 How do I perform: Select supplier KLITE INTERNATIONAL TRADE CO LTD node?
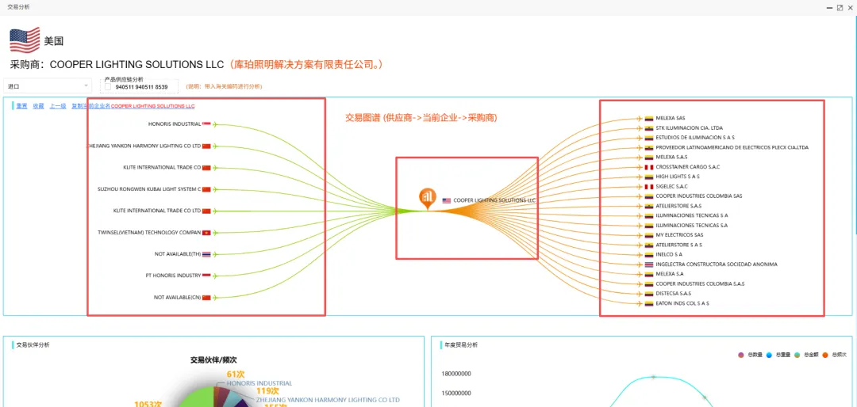coord(157,211)
